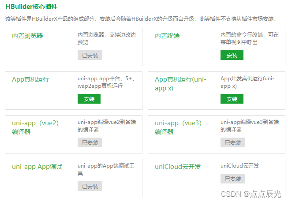Open uni-app (vue2) 编译器 title

pos(35,127)
